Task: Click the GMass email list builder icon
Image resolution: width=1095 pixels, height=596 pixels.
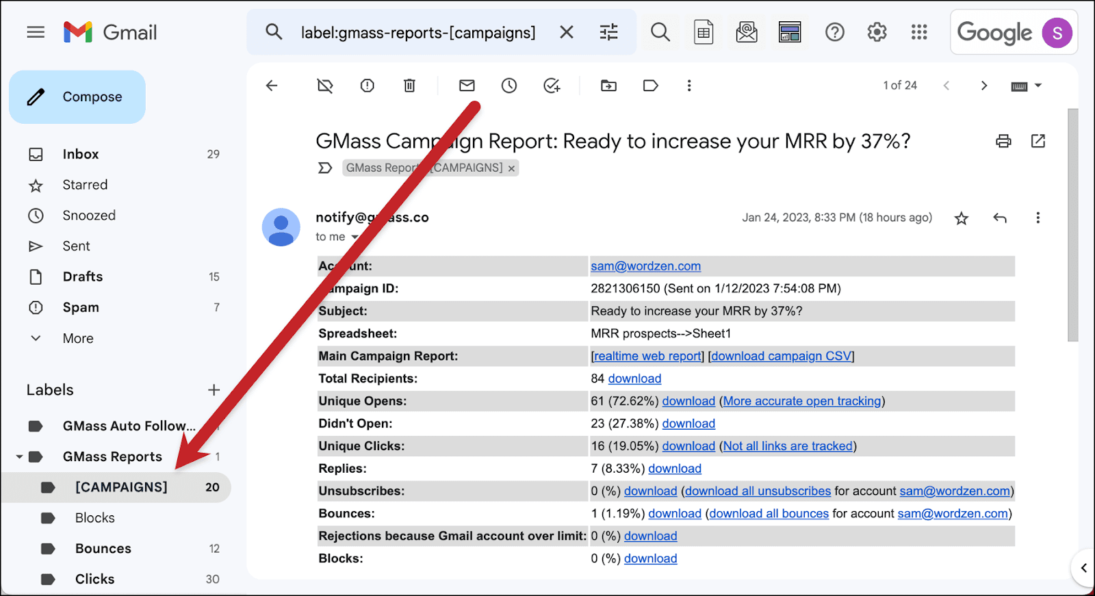Action: (747, 32)
